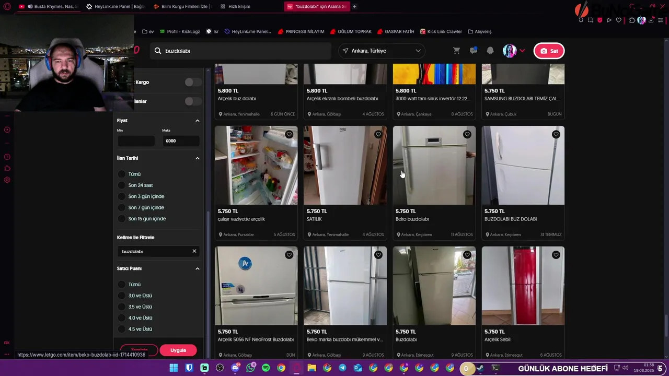669x376 pixels.
Task: Favorite the 'SATILIK' listing heart icon
Action: 378,134
